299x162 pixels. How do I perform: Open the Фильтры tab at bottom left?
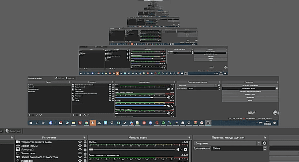(x=13, y=131)
